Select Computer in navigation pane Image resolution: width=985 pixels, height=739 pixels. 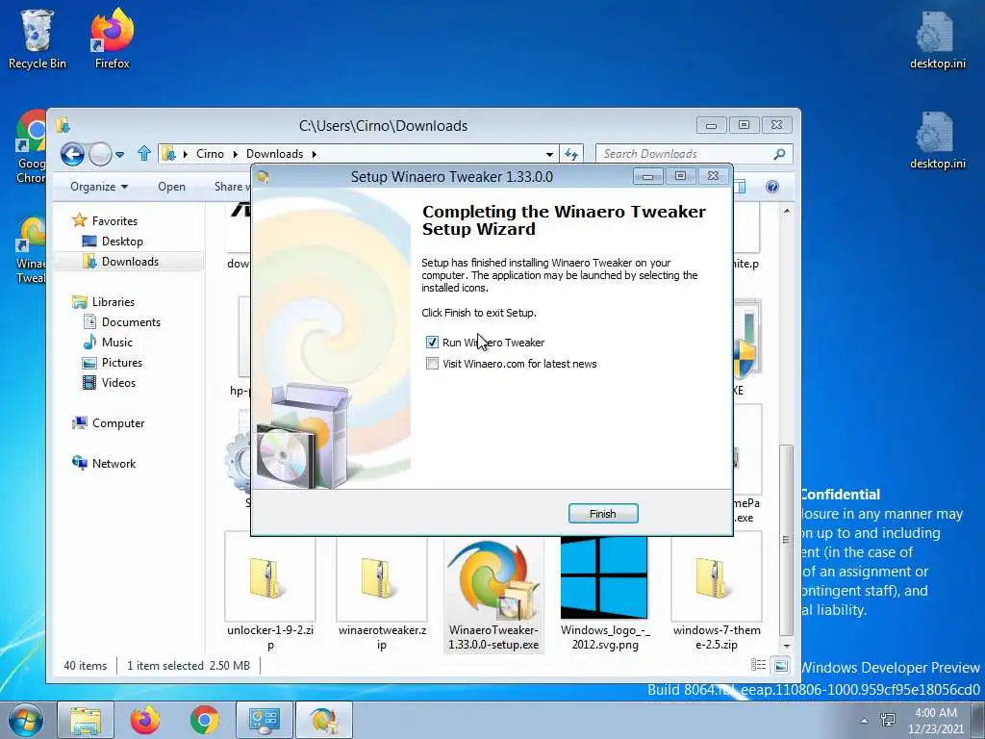[x=118, y=423]
